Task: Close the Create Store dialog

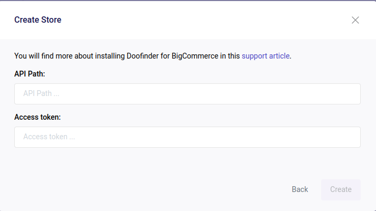Action: coord(355,20)
